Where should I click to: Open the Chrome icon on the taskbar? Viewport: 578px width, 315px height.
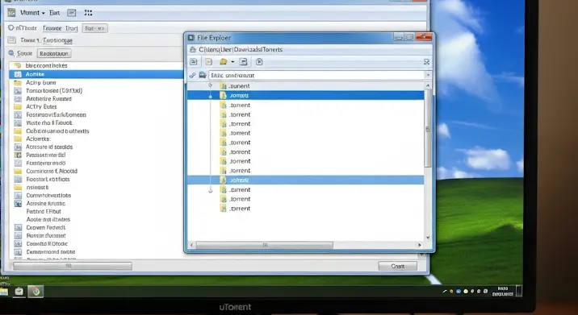(x=36, y=292)
